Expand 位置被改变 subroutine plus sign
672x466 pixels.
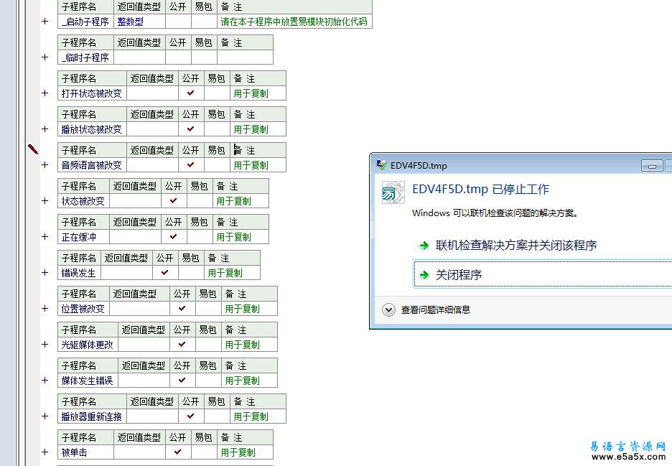(x=45, y=309)
